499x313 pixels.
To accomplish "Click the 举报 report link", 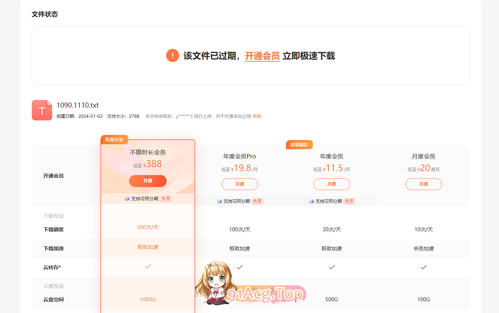I will coord(257,116).
